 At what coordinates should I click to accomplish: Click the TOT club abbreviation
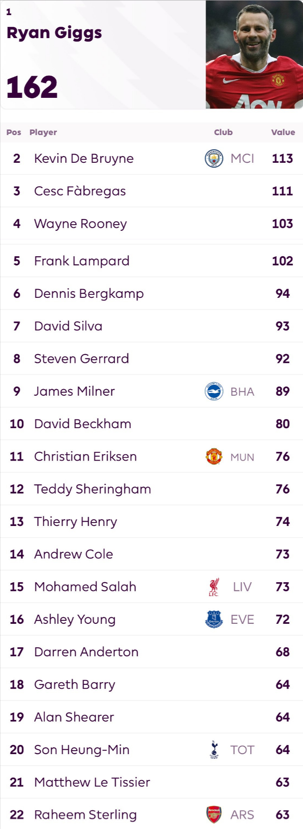[242, 750]
